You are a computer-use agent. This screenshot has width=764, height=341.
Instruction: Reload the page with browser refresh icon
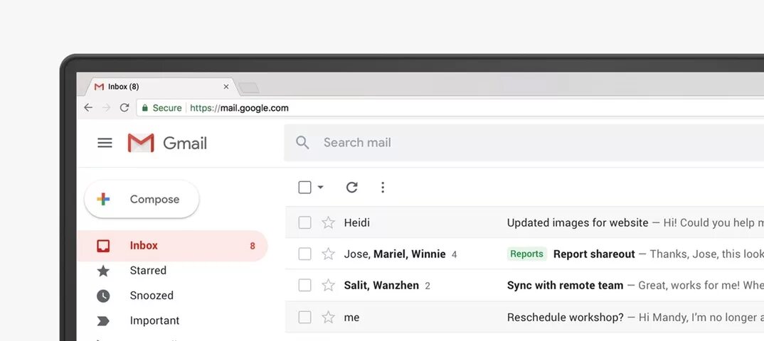click(x=124, y=107)
